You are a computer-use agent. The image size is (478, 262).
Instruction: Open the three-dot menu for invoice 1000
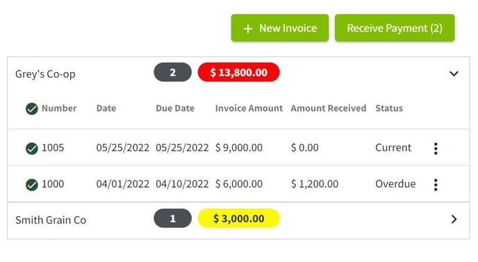[436, 184]
